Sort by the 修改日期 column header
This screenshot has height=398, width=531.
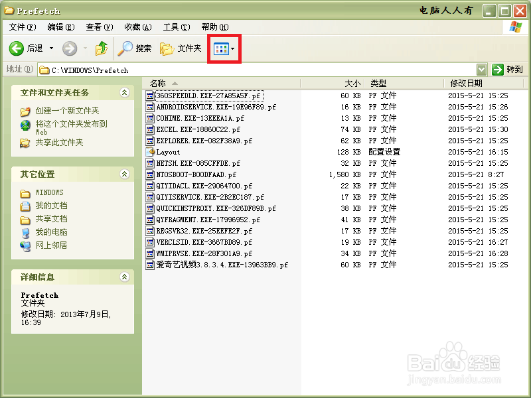point(484,84)
